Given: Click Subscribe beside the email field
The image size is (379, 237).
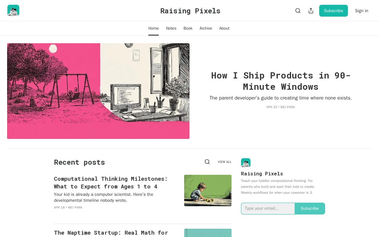Looking at the screenshot, I should coord(310,209).
